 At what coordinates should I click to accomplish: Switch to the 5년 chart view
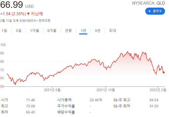click(98, 31)
